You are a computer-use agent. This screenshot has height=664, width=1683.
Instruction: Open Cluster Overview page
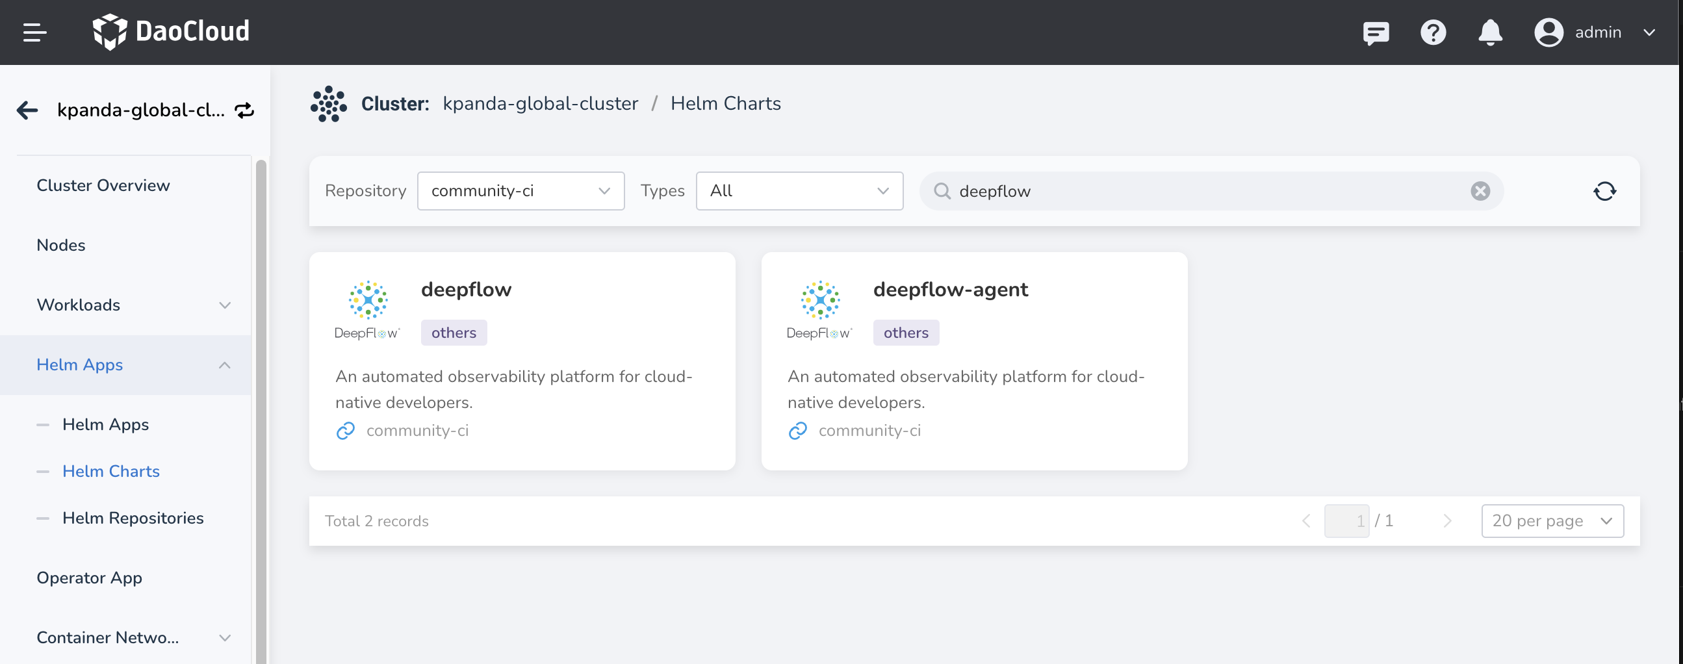[103, 185]
